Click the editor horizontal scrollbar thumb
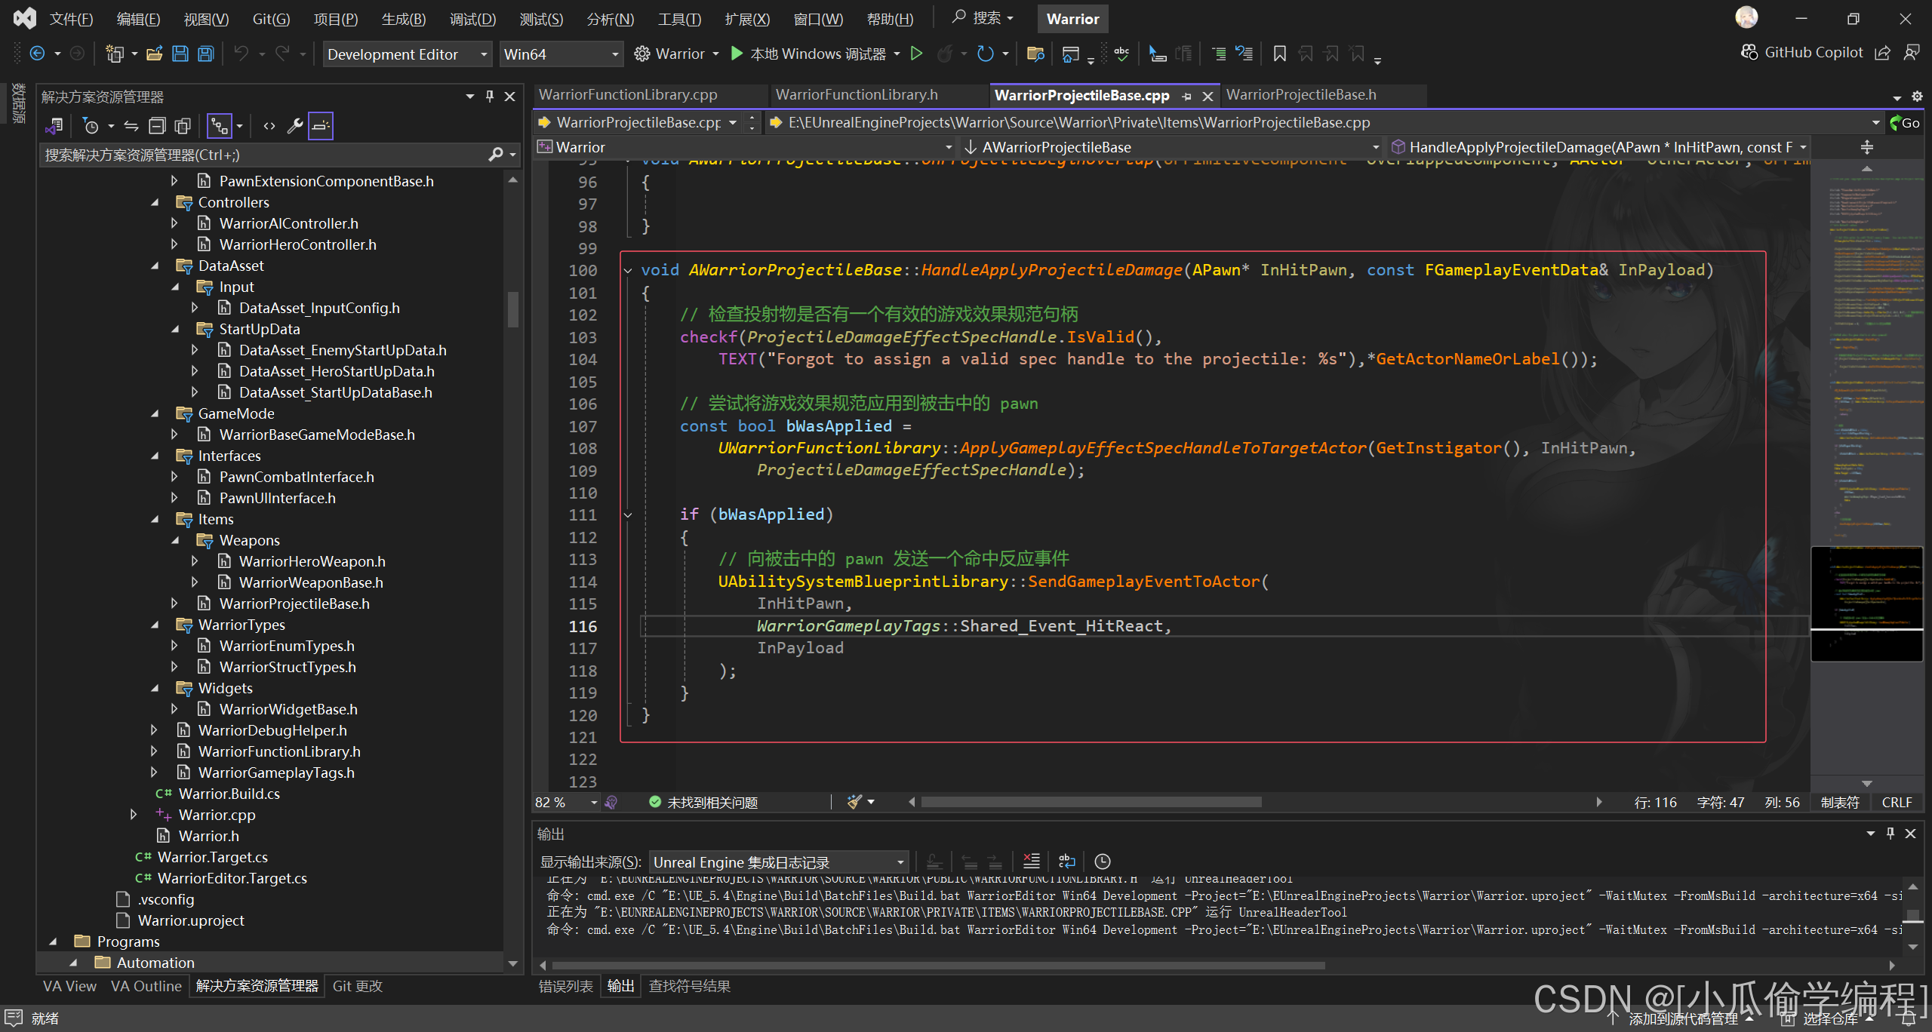 pyautogui.click(x=1091, y=802)
